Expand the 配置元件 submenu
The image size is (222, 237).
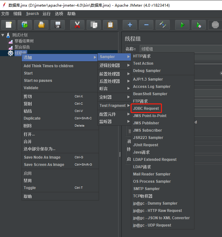114,114
